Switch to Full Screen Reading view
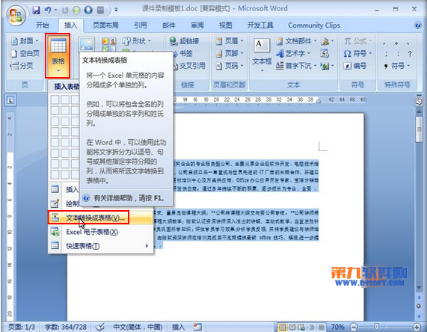 (x=292, y=327)
